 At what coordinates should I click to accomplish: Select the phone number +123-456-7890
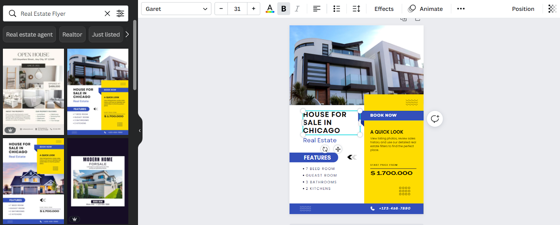click(395, 208)
